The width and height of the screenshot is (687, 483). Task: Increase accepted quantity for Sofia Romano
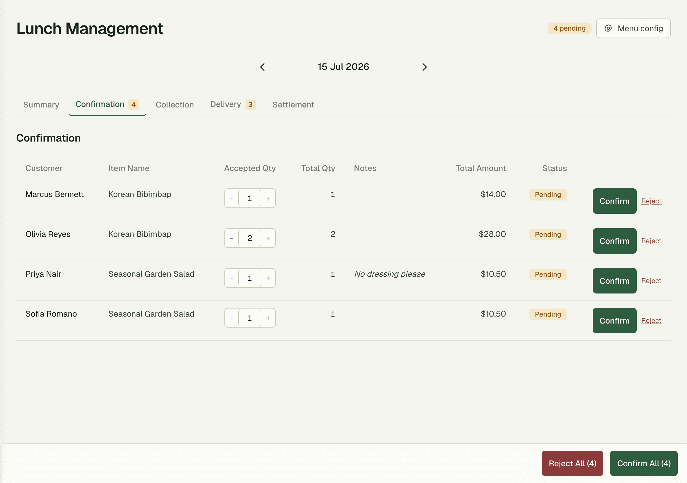[x=268, y=318]
